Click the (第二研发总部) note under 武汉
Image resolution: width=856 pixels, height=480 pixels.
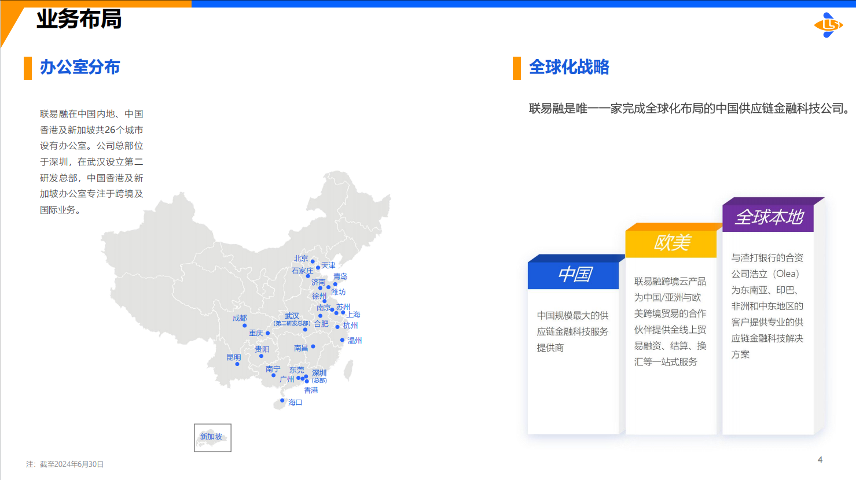tap(292, 323)
